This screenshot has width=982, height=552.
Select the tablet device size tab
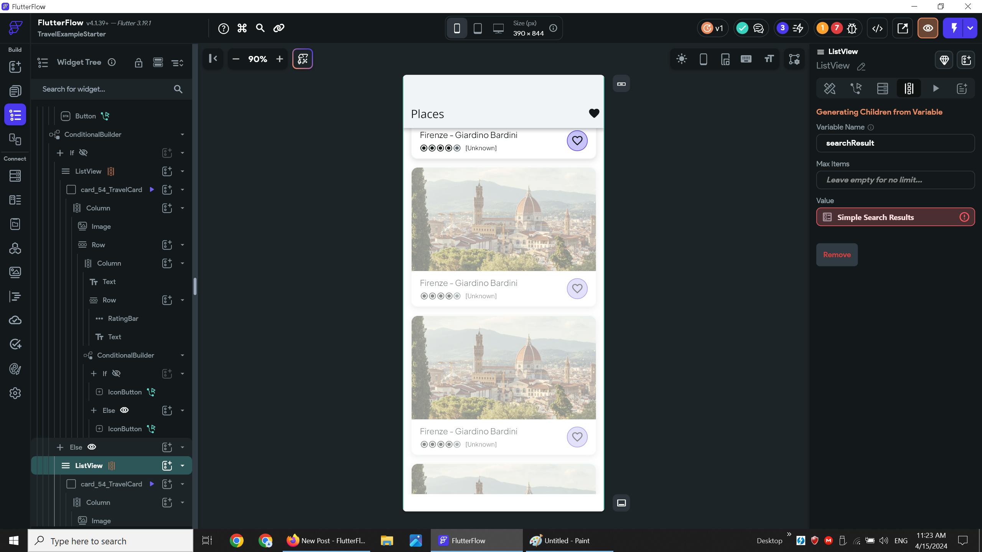478,28
